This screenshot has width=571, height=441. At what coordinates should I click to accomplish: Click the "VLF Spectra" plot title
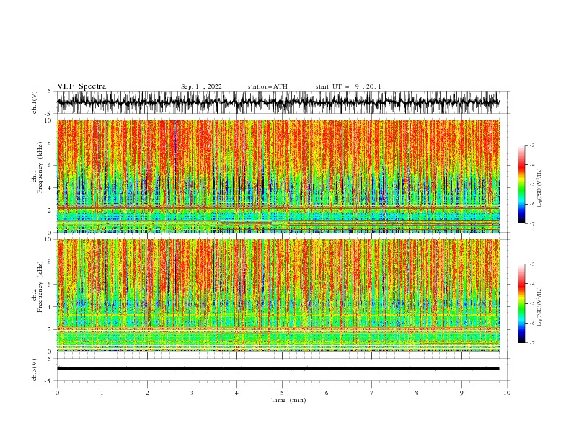81,86
